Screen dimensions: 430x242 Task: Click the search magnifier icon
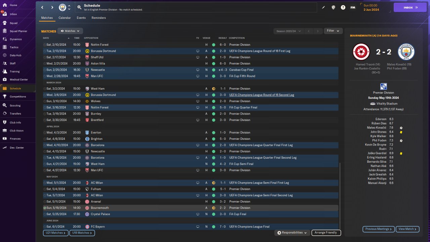[x=79, y=7]
